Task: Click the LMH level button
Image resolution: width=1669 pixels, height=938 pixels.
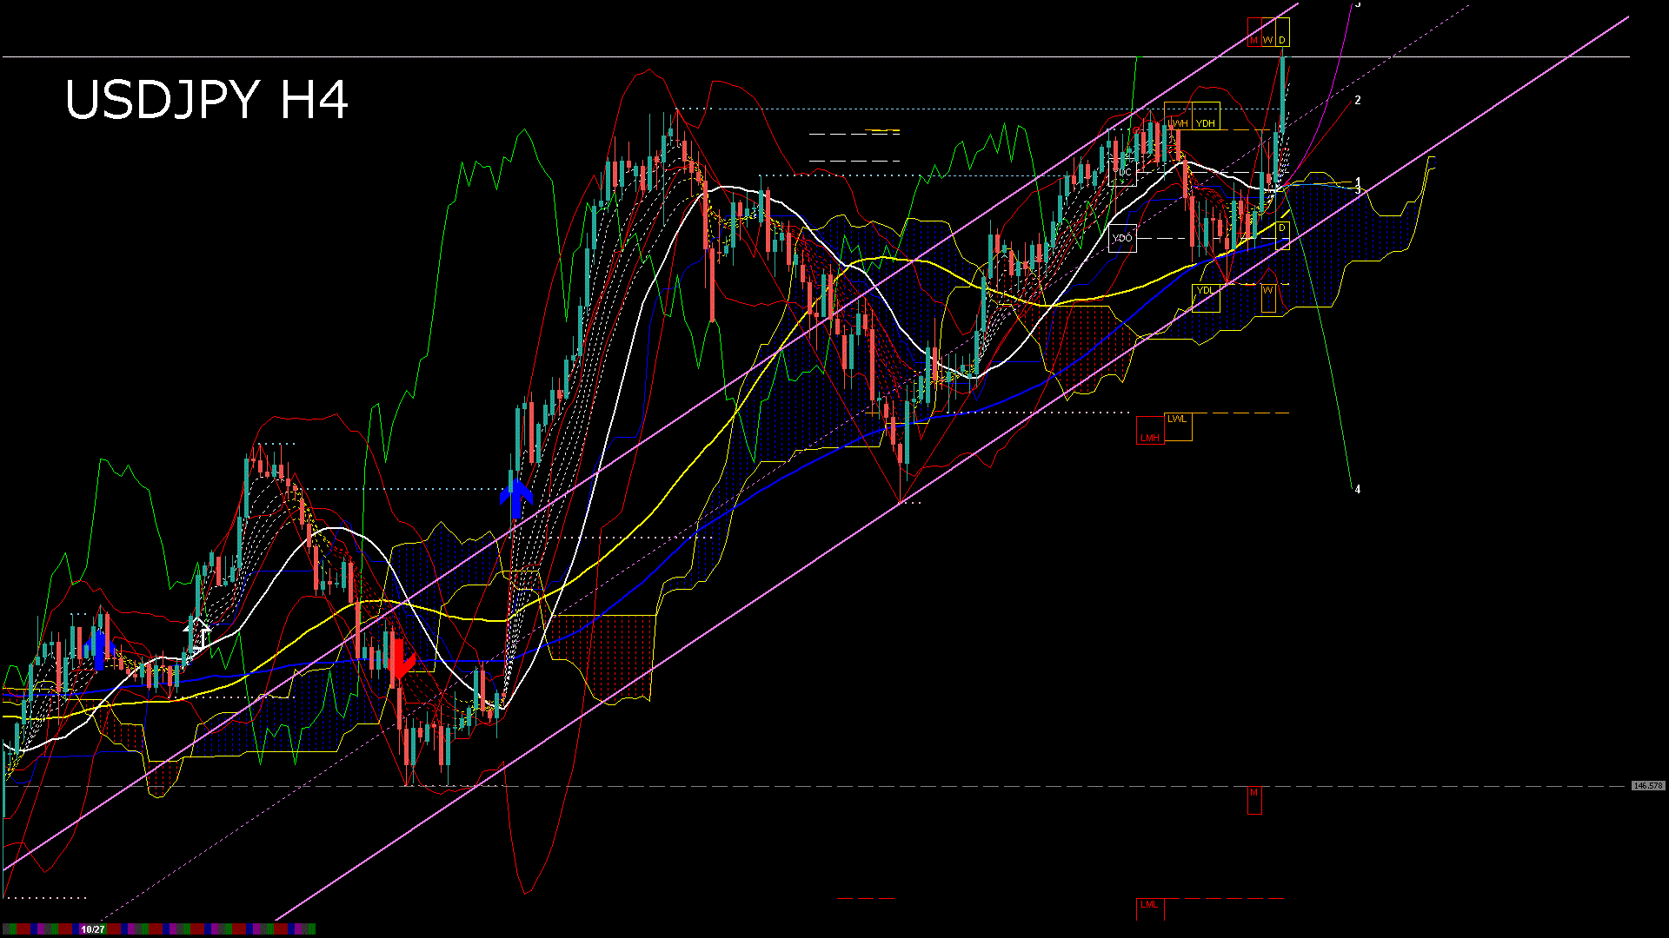Action: click(1152, 437)
